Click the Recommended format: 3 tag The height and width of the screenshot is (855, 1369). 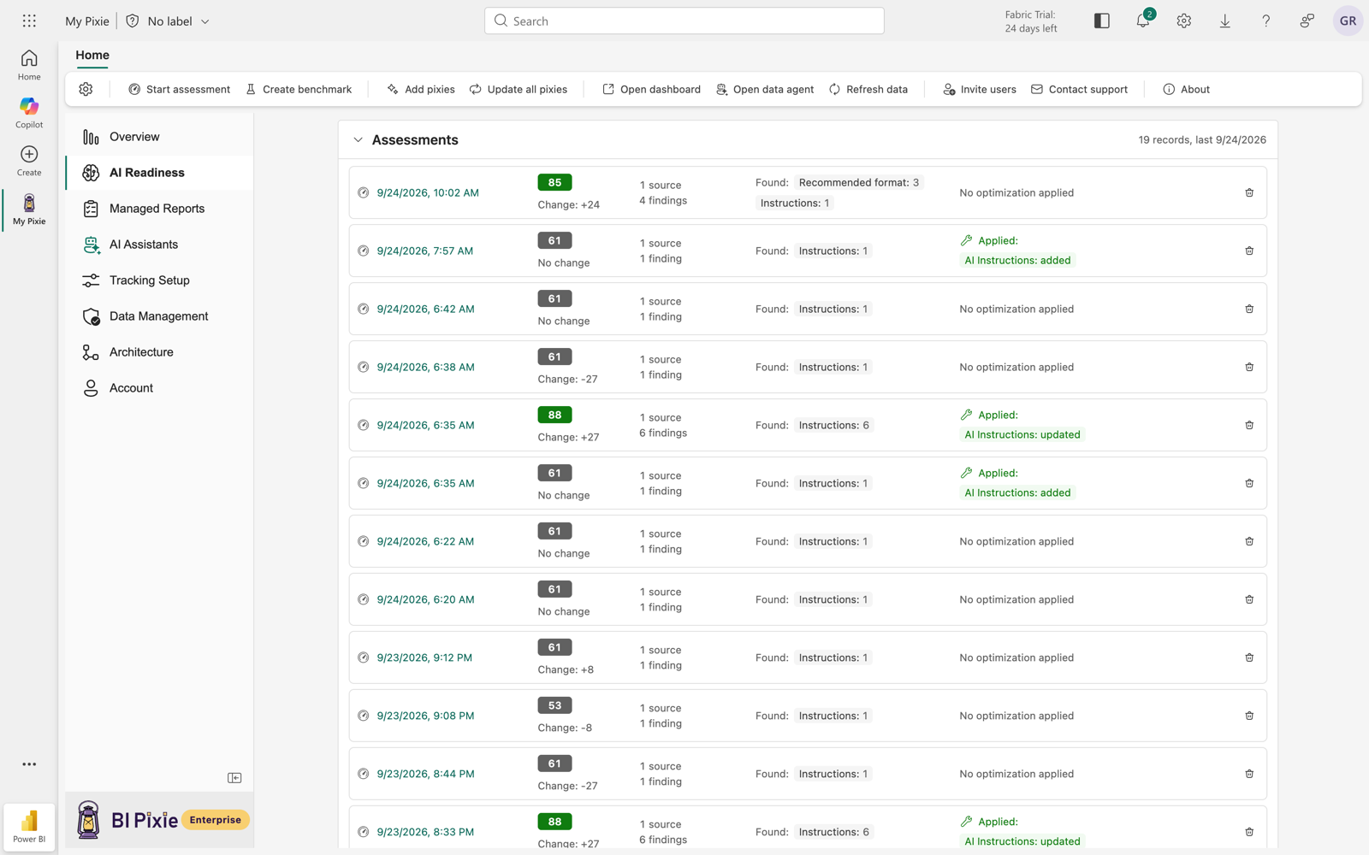(x=858, y=182)
